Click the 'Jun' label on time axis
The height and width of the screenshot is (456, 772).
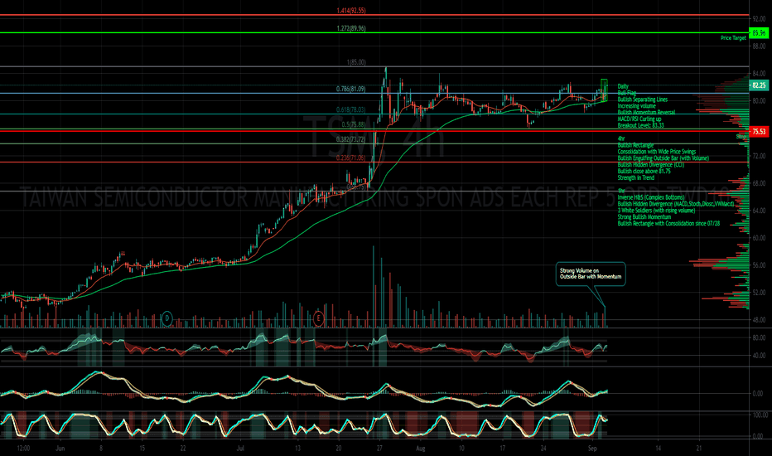click(x=60, y=448)
